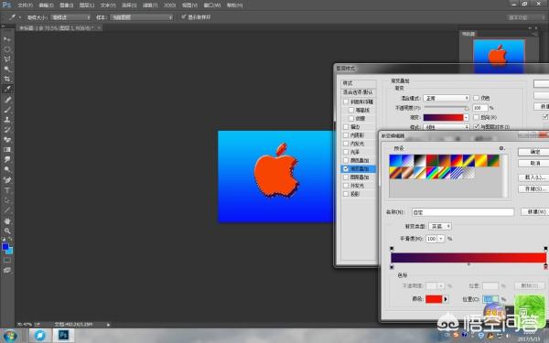
Task: Select the Healing Brush tool
Action: [x=7, y=100]
